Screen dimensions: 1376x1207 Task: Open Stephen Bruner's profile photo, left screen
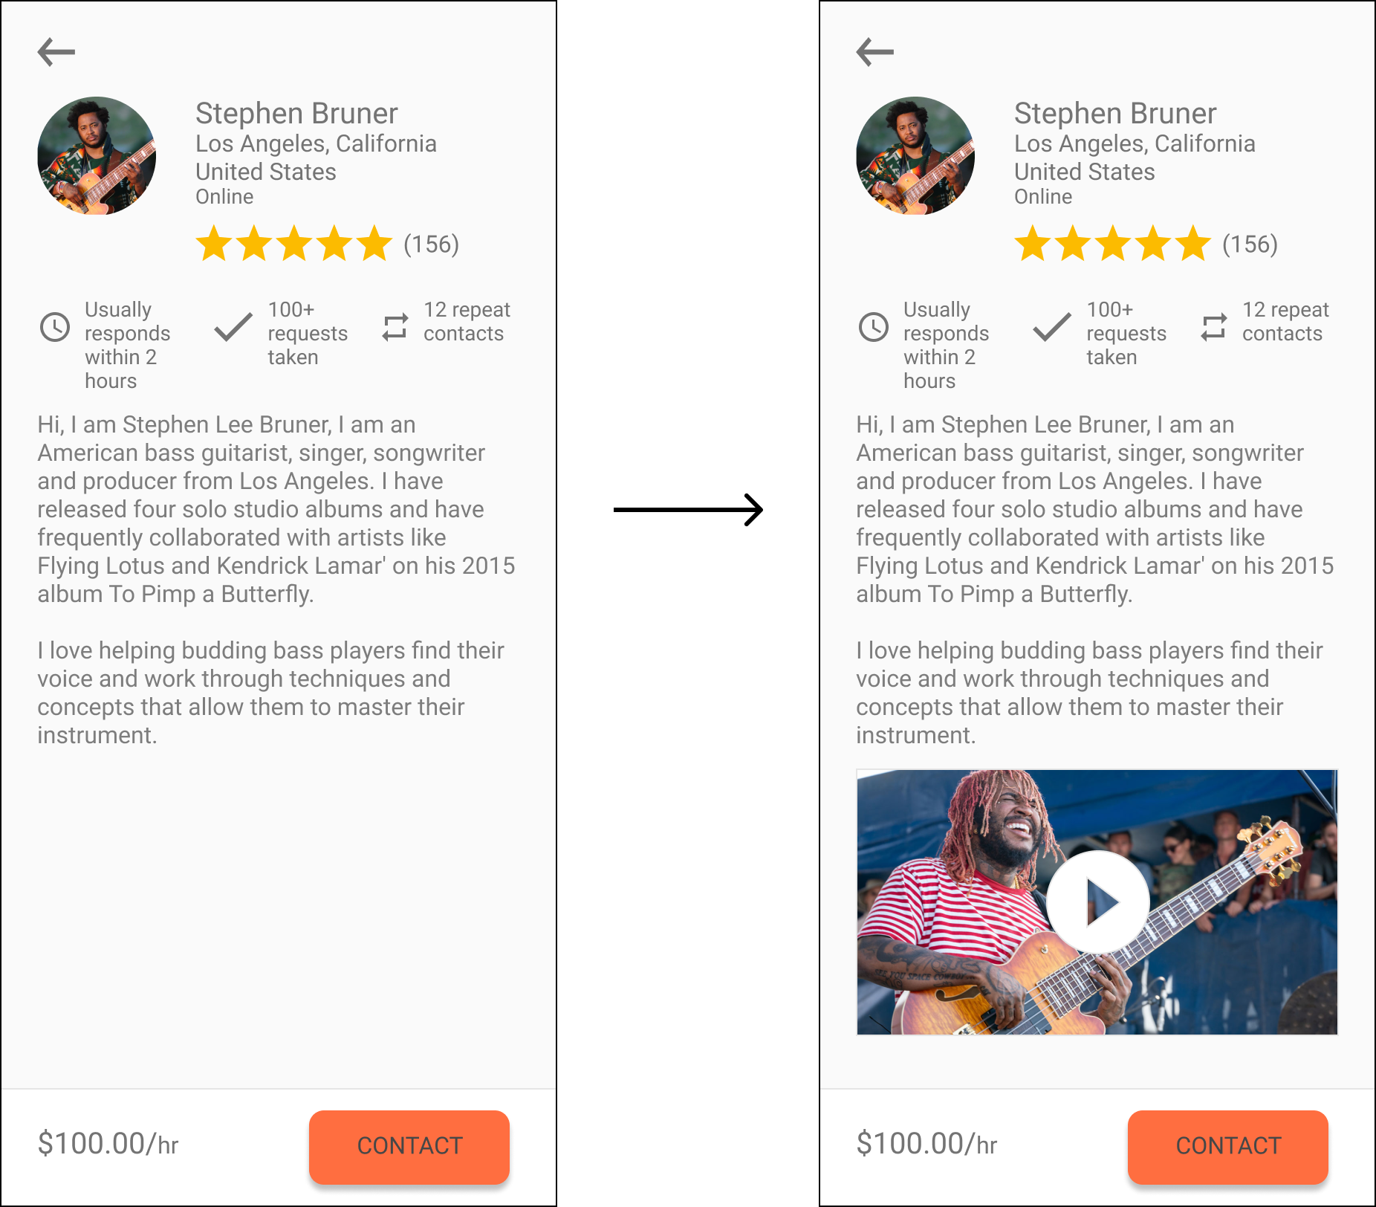click(x=97, y=156)
